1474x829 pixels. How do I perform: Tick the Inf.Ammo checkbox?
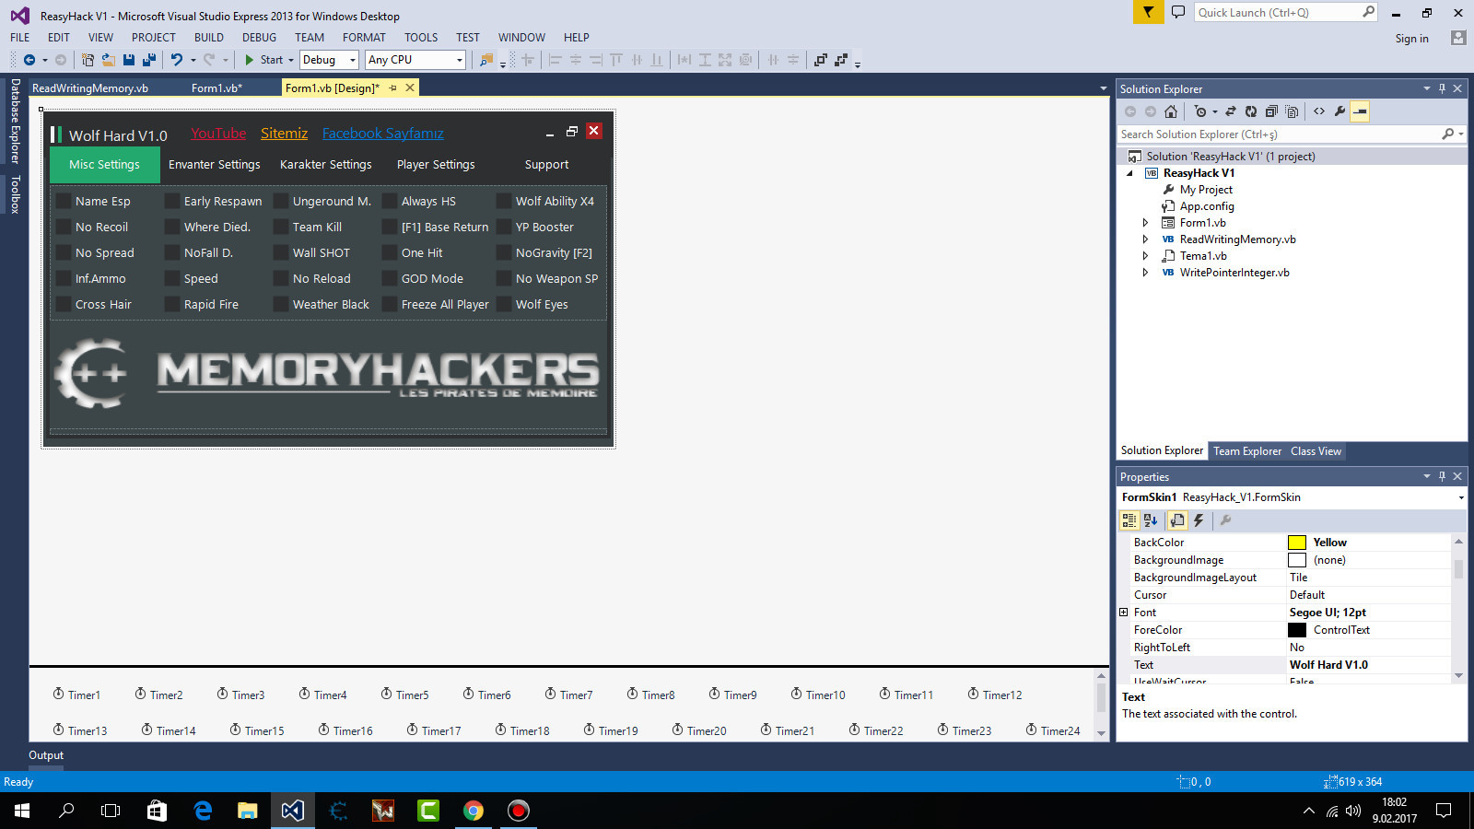[x=64, y=278]
